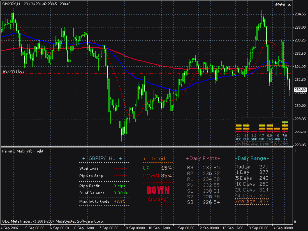Image resolution: width=308 pixels, height=231 pixels.
Task: Click the 85% downtrend value
Action: click(x=167, y=176)
